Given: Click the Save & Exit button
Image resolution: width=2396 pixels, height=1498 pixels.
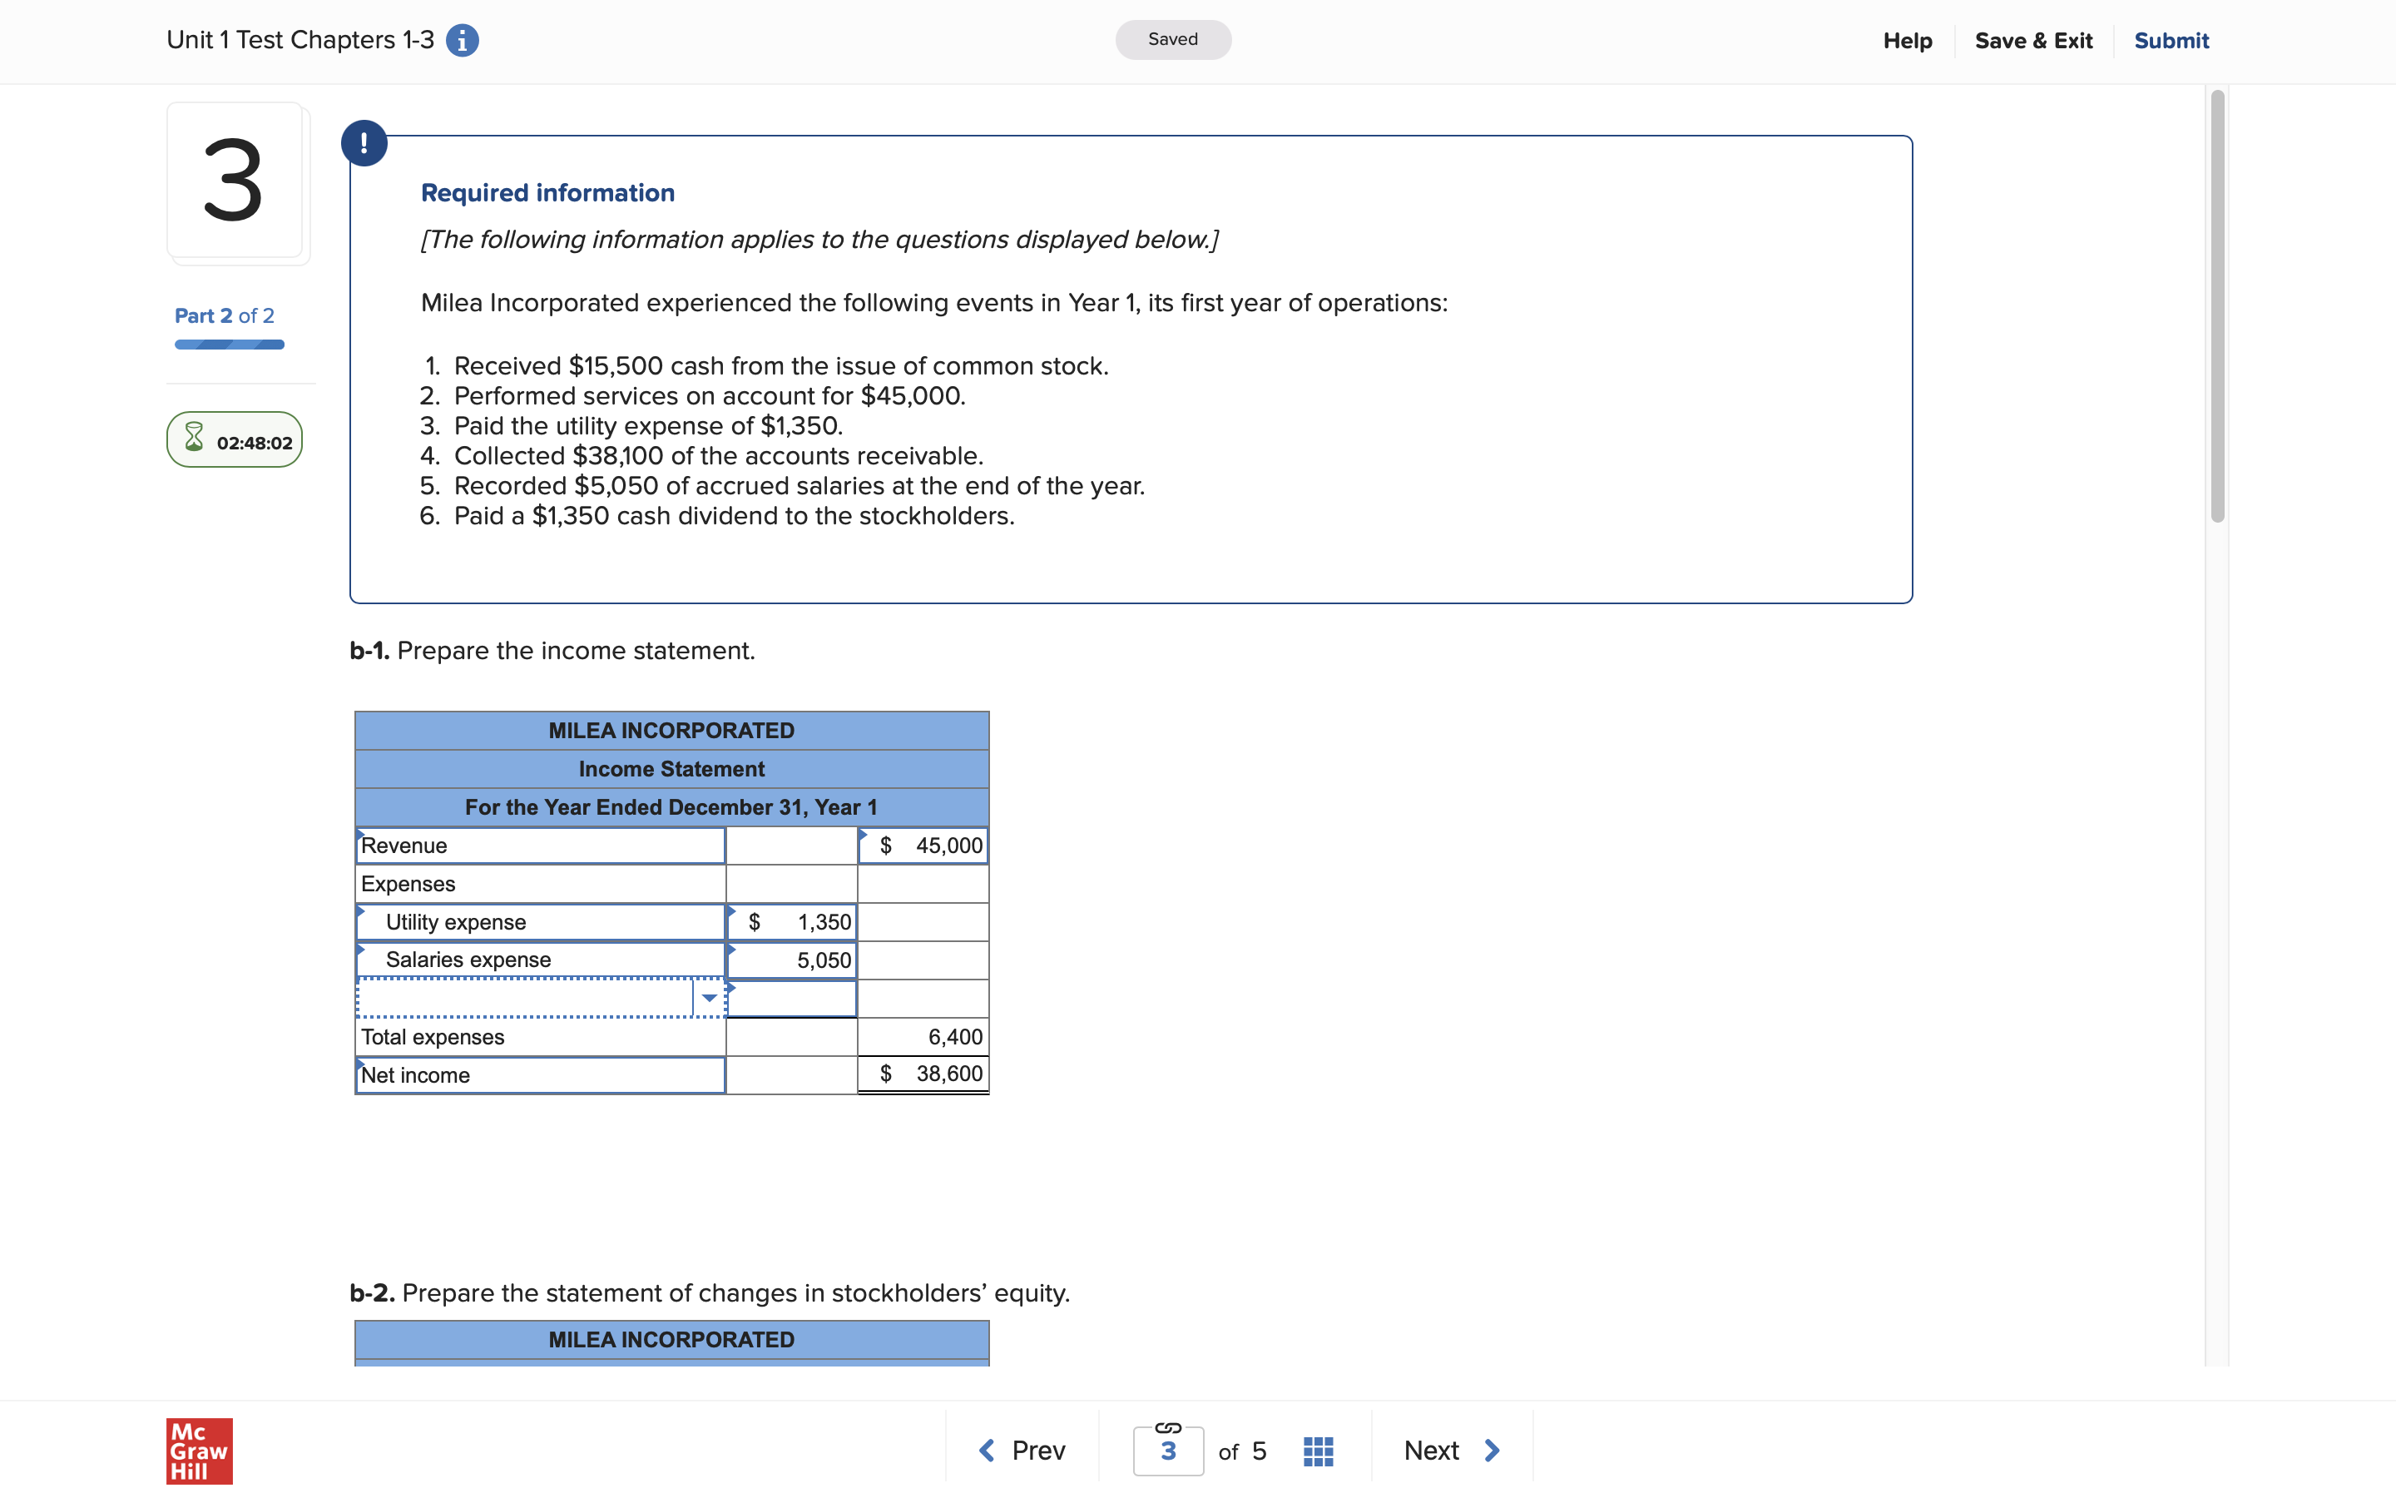Looking at the screenshot, I should click(x=2035, y=41).
